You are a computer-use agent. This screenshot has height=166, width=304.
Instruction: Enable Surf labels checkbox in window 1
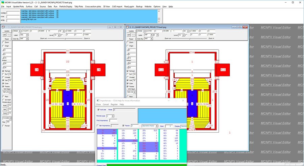coord(3,74)
